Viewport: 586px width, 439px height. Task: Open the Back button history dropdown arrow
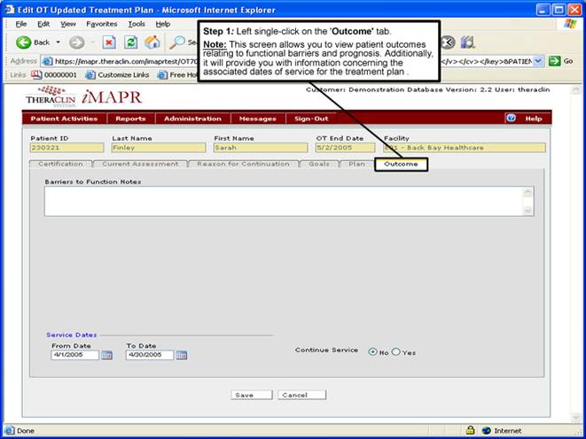[59, 42]
